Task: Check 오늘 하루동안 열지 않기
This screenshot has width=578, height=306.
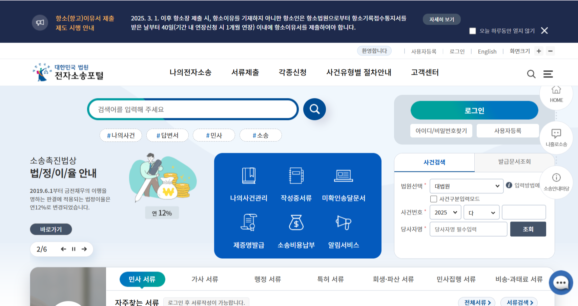Action: click(472, 31)
